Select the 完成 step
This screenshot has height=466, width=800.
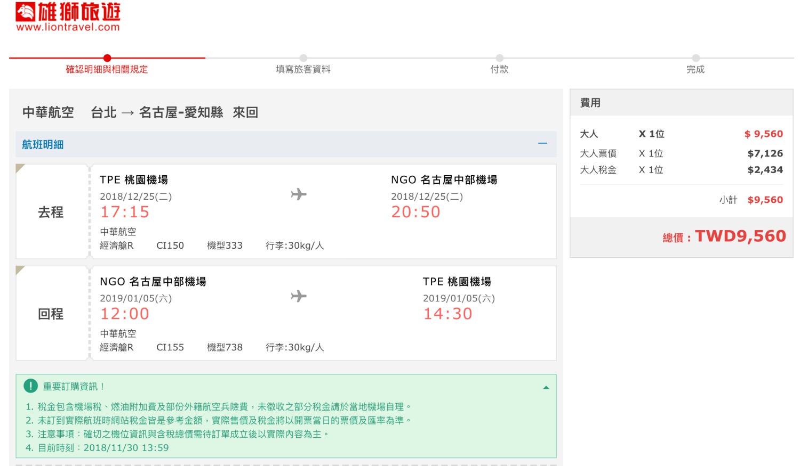[x=695, y=69]
